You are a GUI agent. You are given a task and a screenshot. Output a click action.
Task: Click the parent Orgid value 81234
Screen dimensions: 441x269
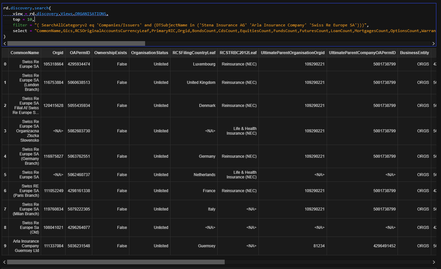[319, 246]
